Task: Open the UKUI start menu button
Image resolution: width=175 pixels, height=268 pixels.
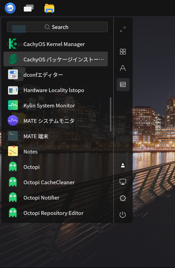Action: (10, 8)
